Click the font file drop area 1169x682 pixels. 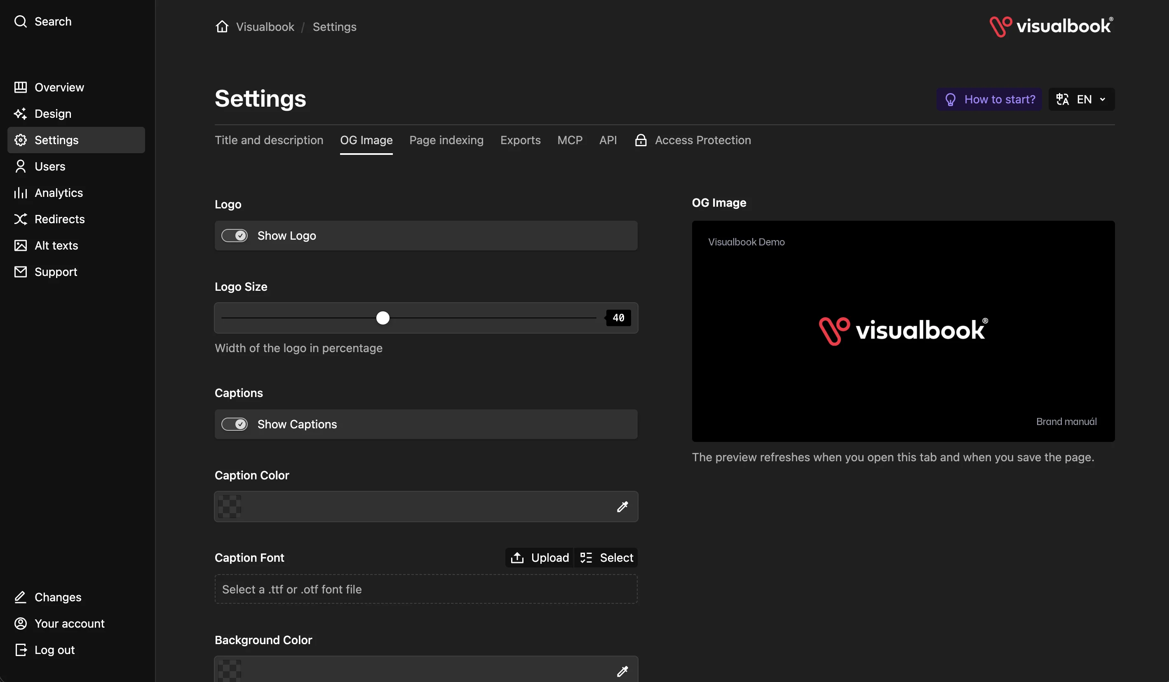point(426,589)
